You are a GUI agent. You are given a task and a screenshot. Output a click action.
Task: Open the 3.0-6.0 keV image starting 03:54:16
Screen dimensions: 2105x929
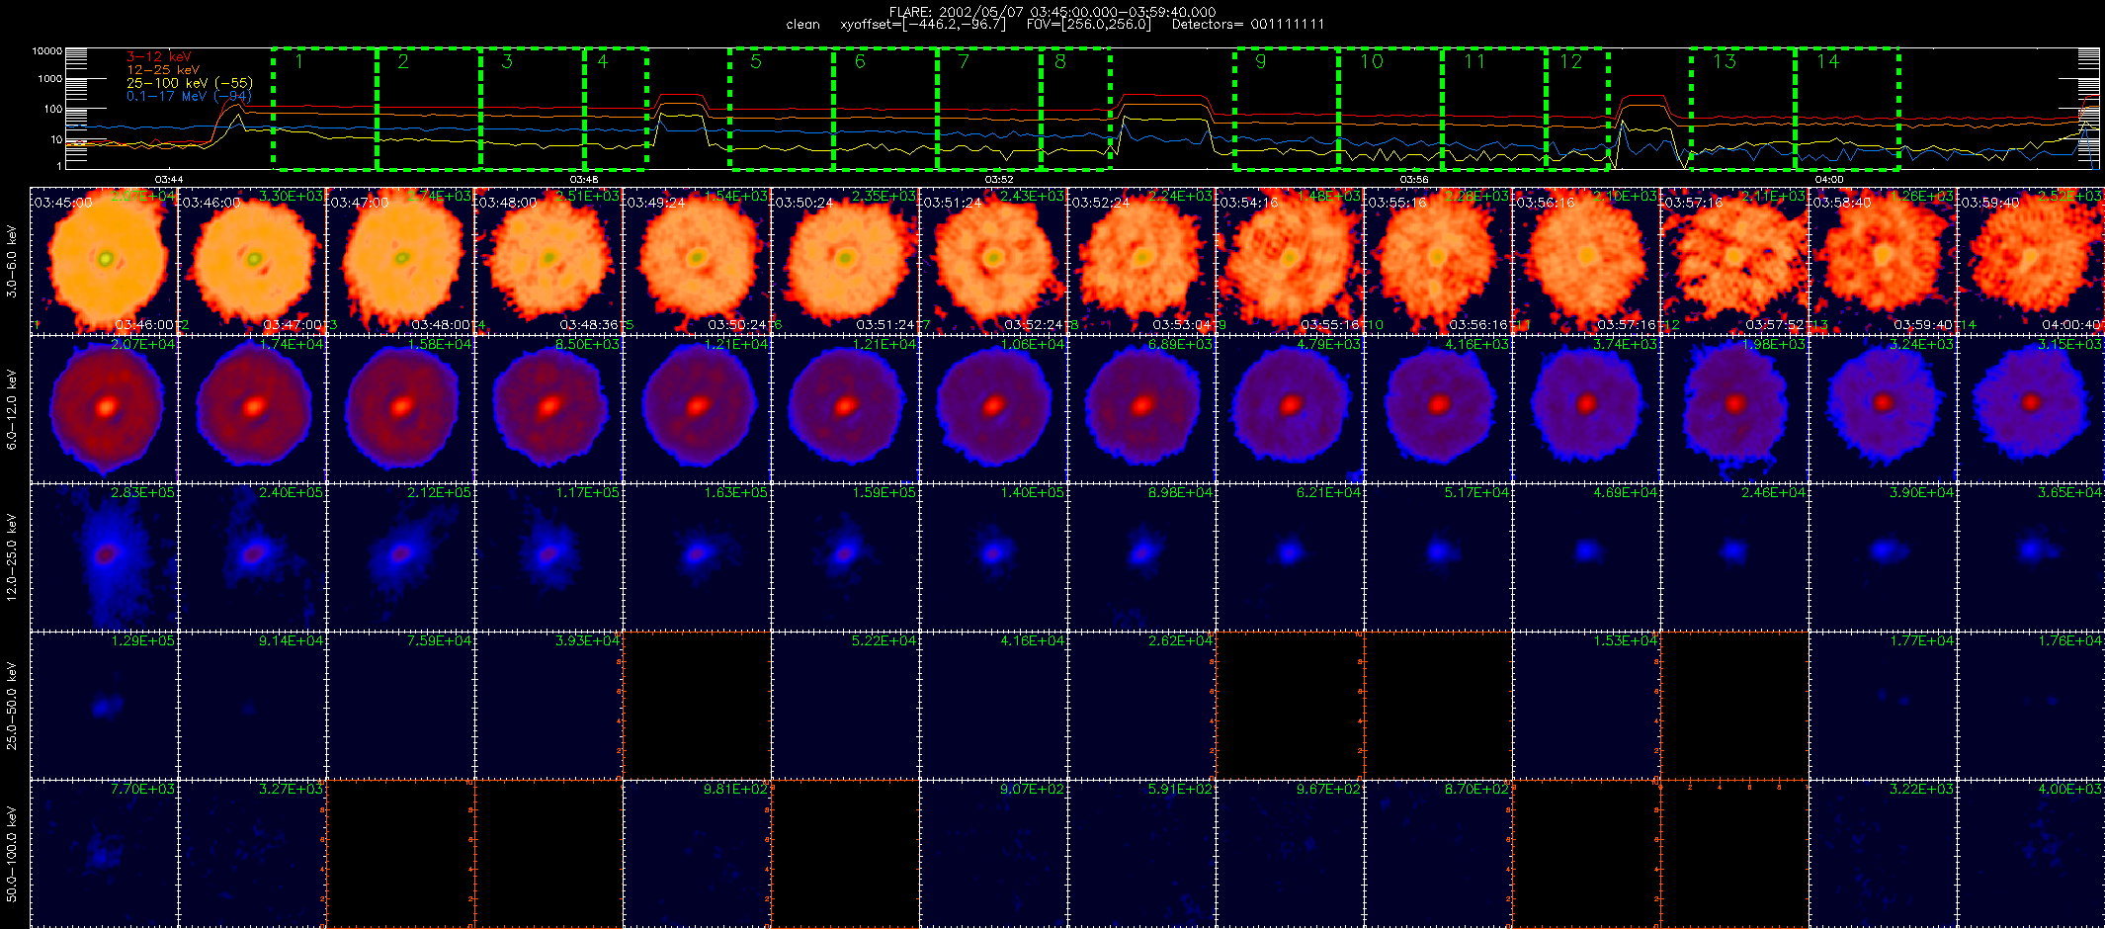pyautogui.click(x=1290, y=260)
